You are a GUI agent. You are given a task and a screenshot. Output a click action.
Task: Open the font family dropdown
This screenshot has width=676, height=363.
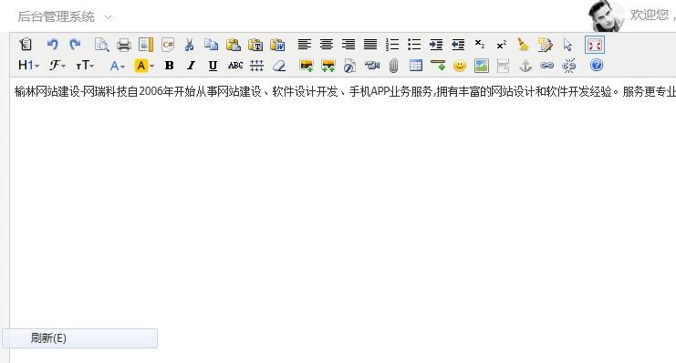pos(57,66)
